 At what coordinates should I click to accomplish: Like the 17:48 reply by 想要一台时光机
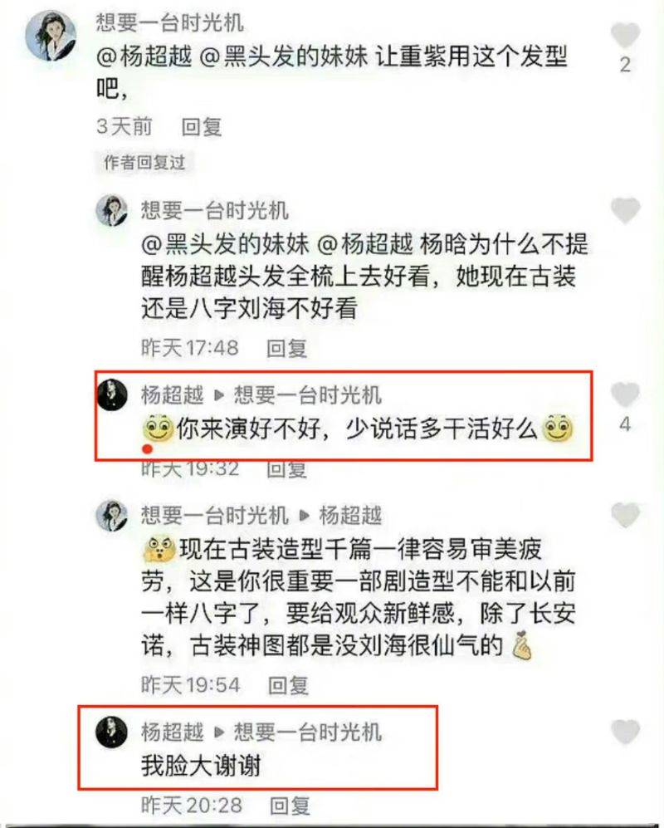625,210
